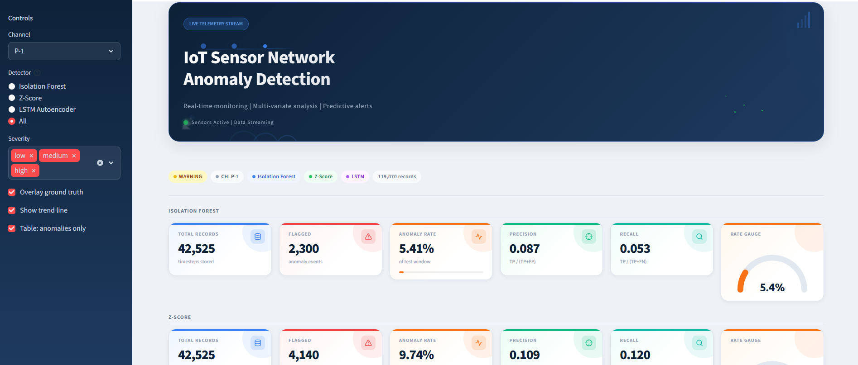The width and height of the screenshot is (858, 365).
Task: Click the WARNING status pill
Action: (188, 176)
